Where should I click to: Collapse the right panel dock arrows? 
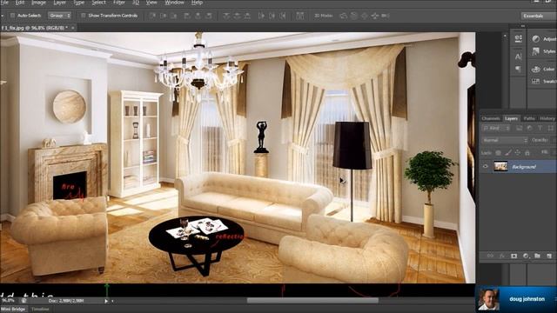coord(523,26)
